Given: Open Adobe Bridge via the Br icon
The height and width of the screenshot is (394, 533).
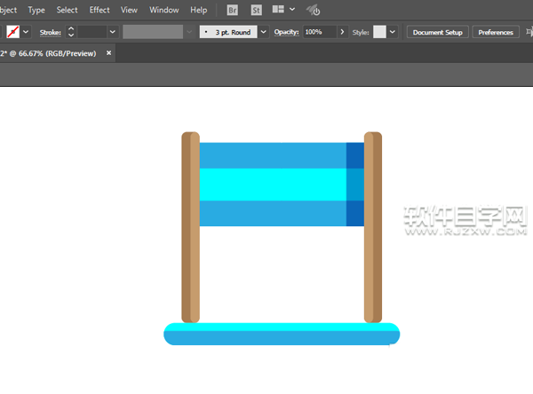Looking at the screenshot, I should pos(233,10).
